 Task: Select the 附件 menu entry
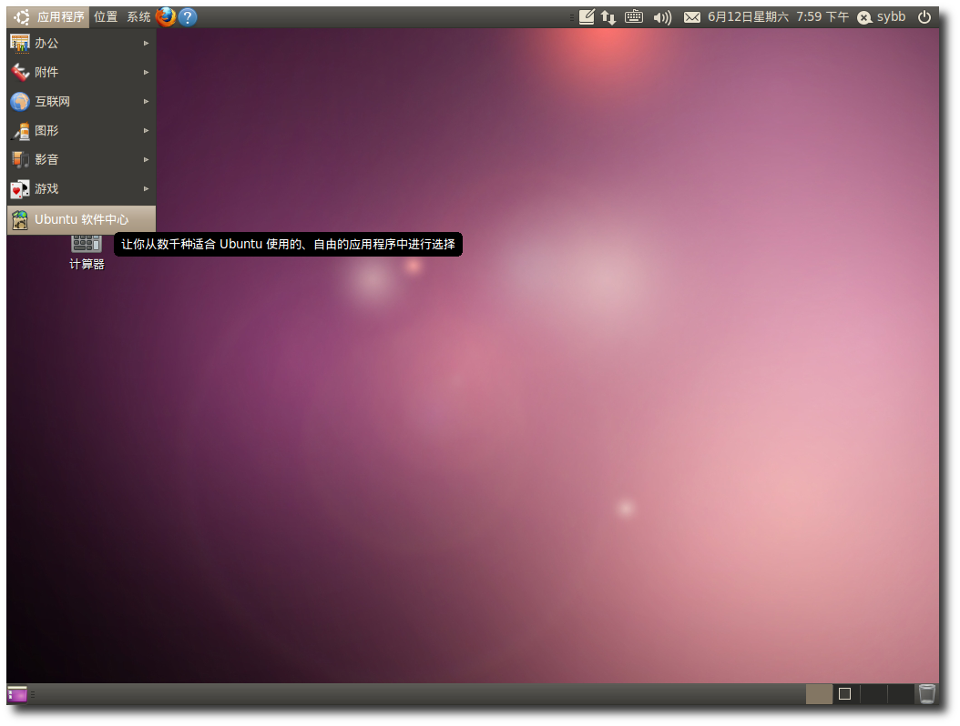pos(81,72)
